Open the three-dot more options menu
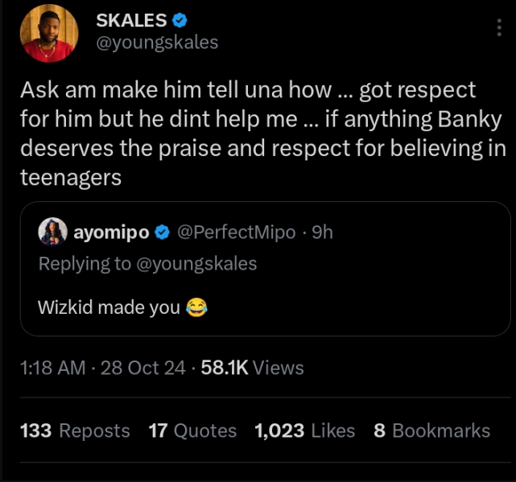This screenshot has height=482, width=516. pos(500,29)
